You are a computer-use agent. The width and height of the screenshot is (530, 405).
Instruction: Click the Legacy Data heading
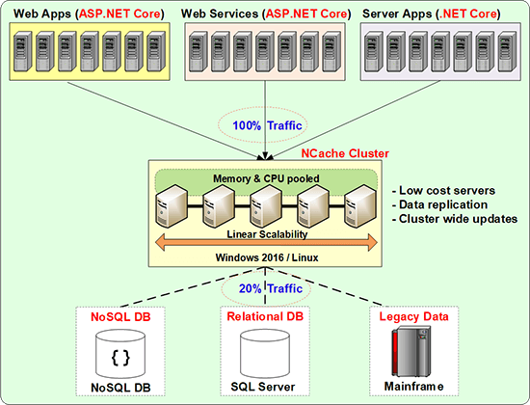(413, 316)
